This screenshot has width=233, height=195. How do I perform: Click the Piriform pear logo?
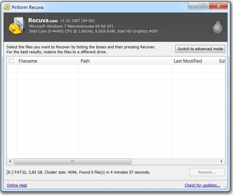[x=217, y=26]
